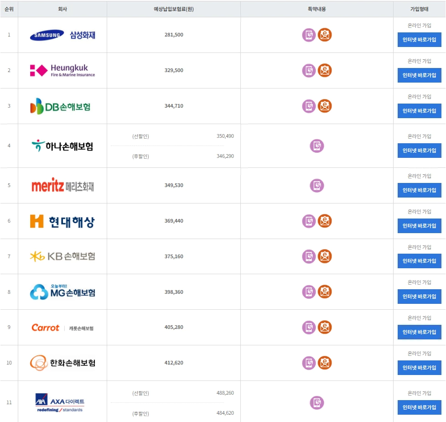Click 인터넷 바로가입 for Samsung 삼성화재
Screen dimensions: 446x422
click(419, 40)
